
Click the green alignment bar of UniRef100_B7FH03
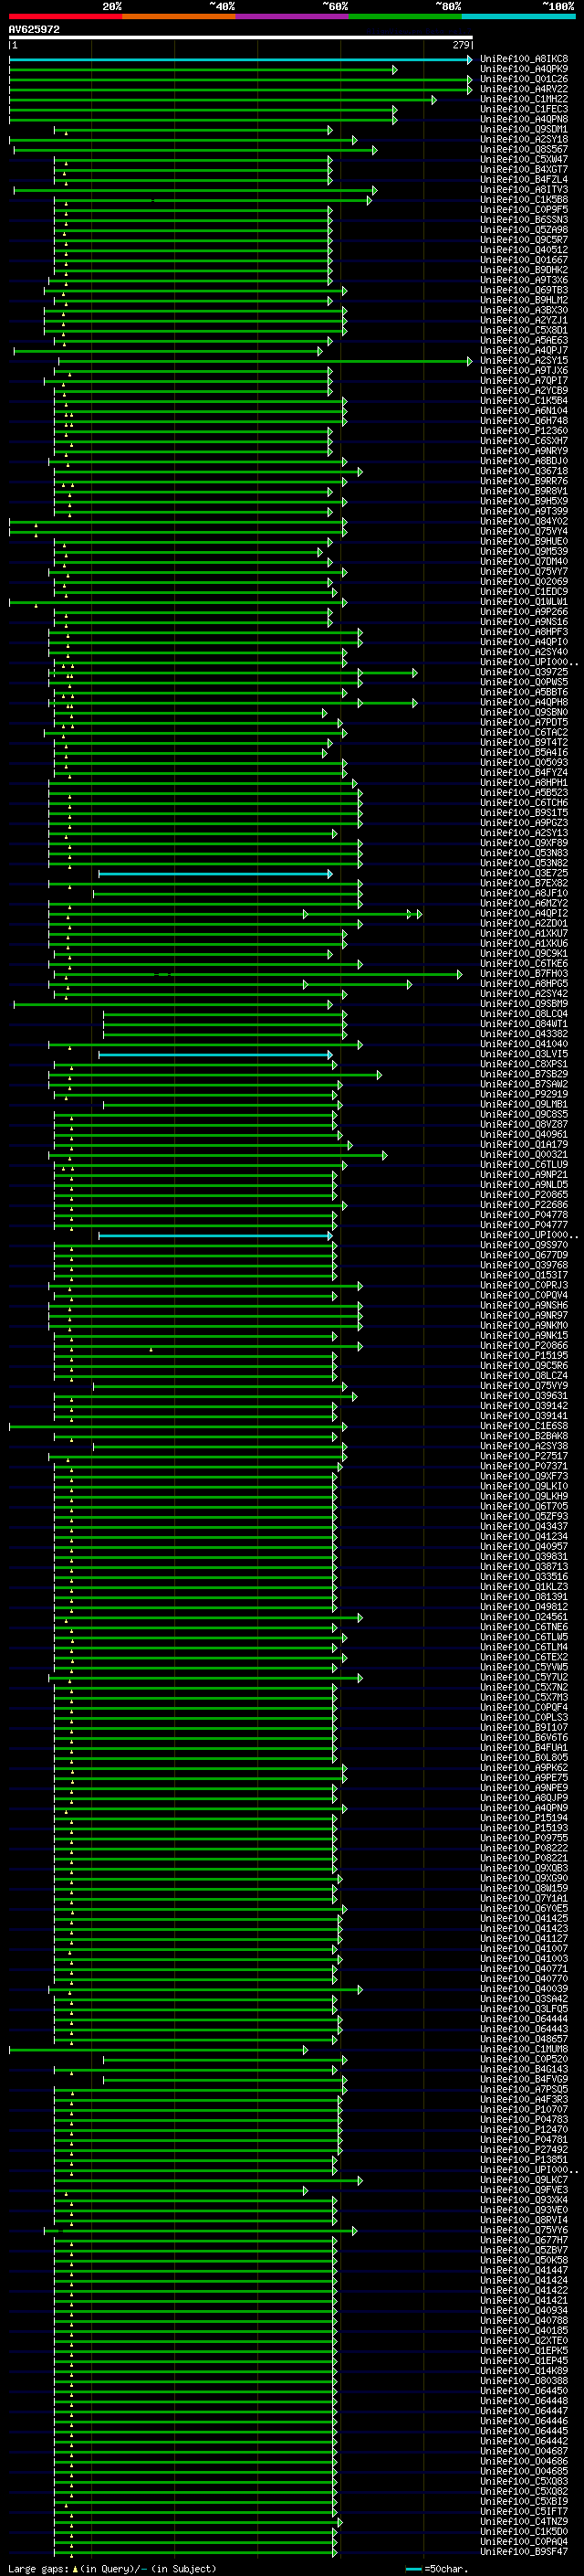point(257,975)
